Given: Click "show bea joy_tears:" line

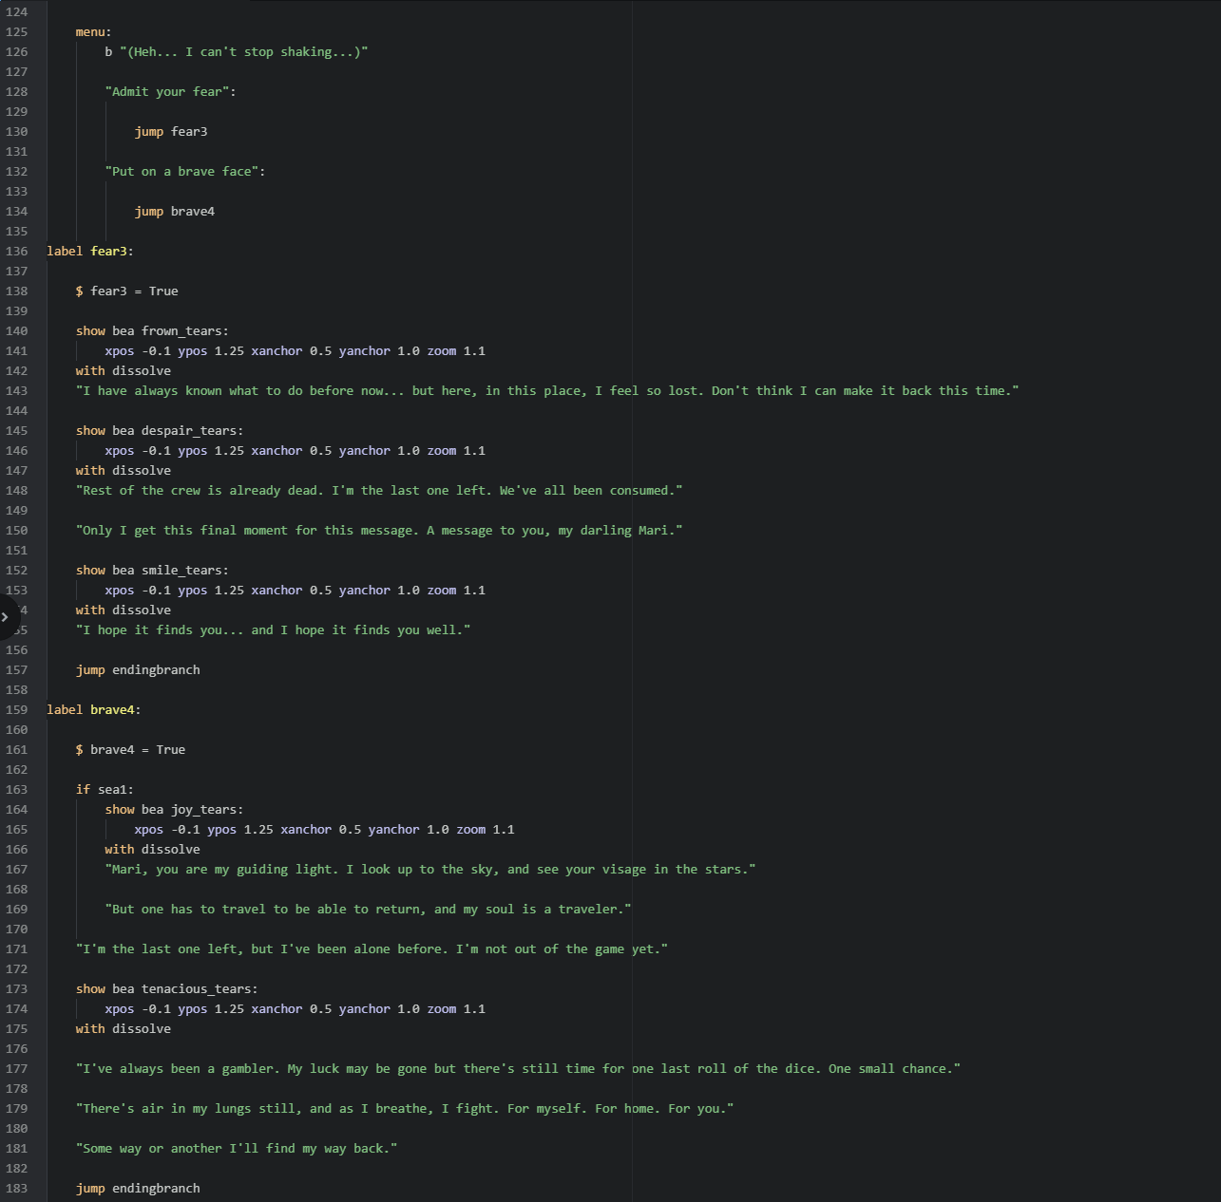Looking at the screenshot, I should (x=174, y=810).
